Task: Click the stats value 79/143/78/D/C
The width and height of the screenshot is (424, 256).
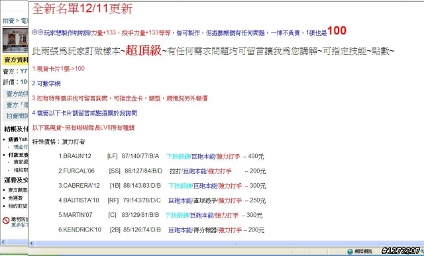Action: pyautogui.click(x=142, y=200)
